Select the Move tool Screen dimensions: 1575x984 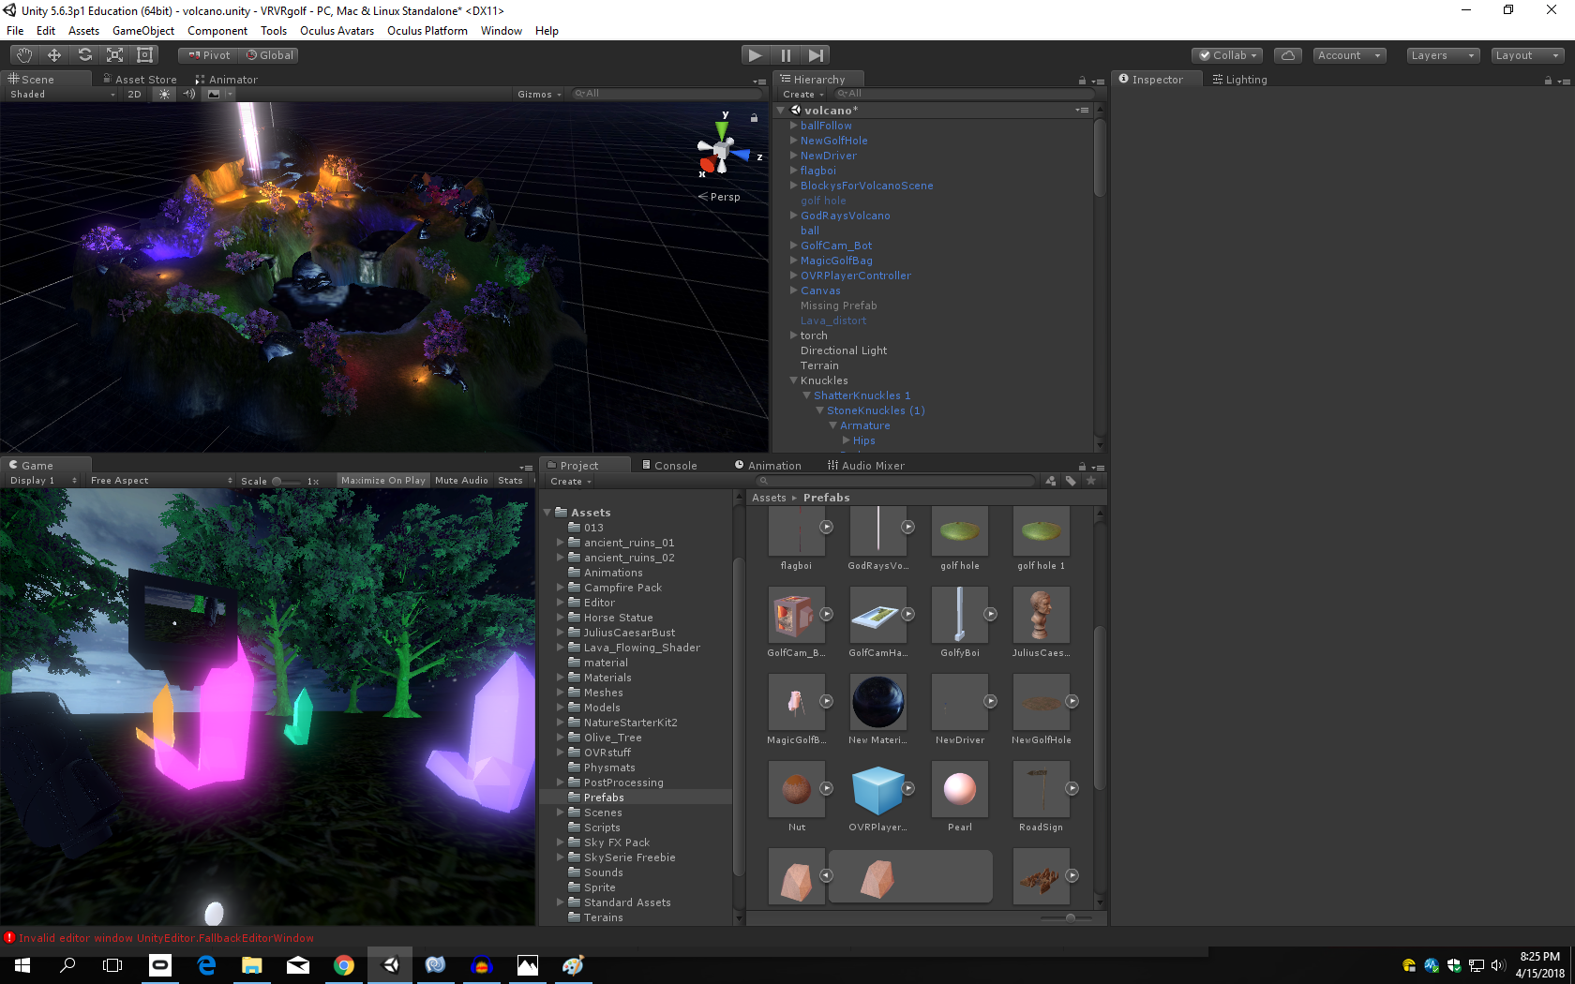pyautogui.click(x=54, y=55)
